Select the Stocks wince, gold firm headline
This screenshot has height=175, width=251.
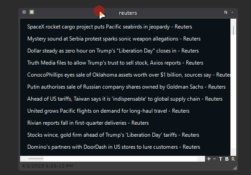[113, 135]
